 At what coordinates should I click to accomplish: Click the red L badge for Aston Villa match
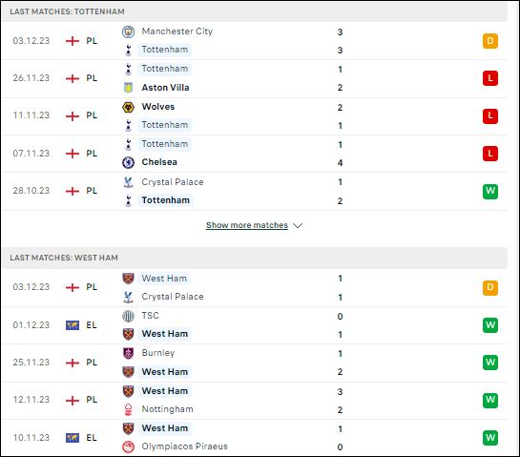coord(490,78)
